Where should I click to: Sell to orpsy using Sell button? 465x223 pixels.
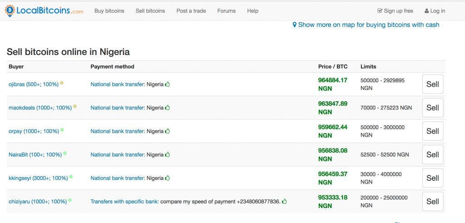[433, 131]
